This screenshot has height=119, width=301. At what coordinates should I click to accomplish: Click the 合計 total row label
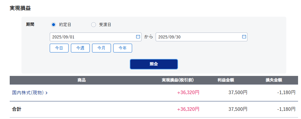coord(17,109)
